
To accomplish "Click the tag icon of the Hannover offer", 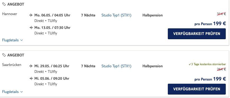I will [x=4, y=5].
